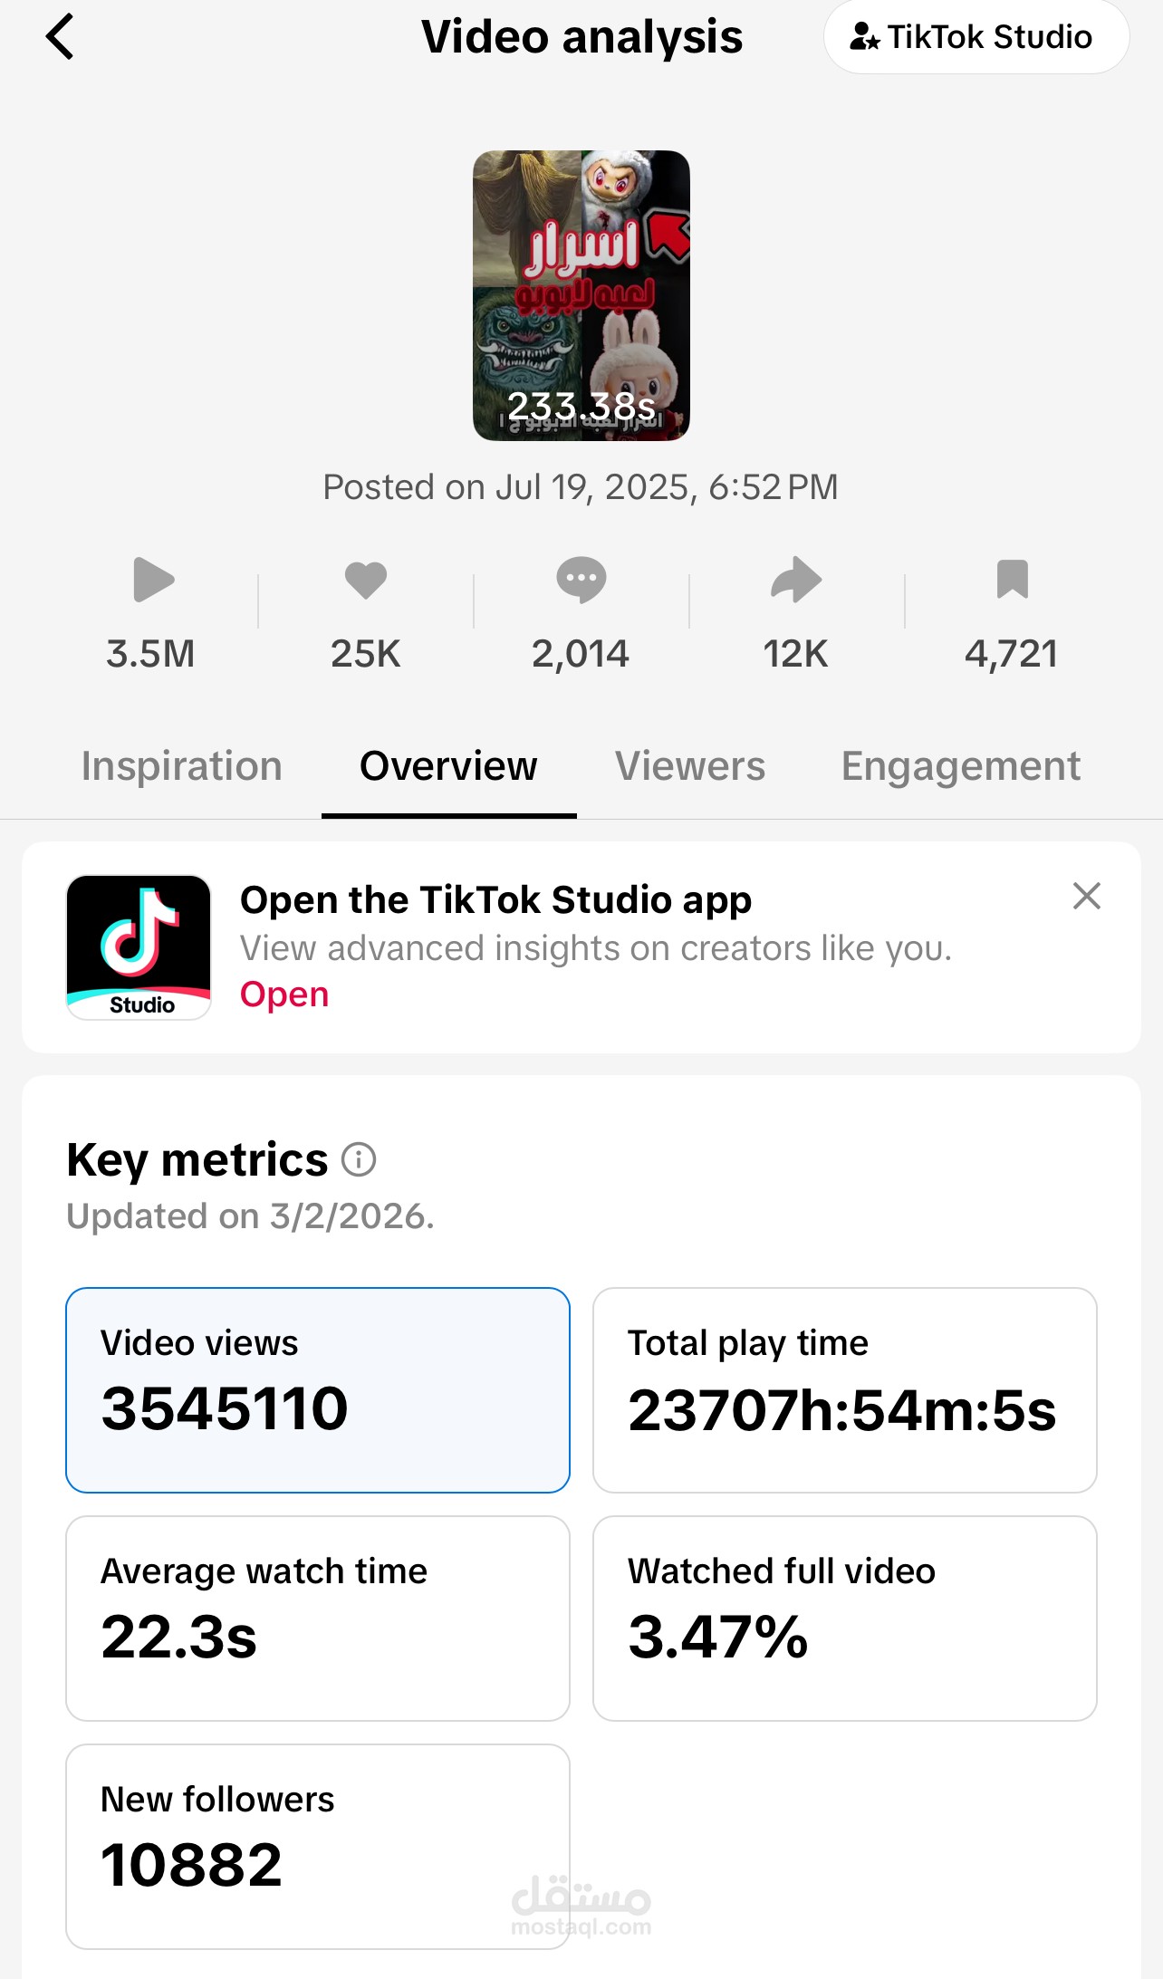Screen dimensions: 1163x1979
Task: Click the pink Open link
Action: (284, 994)
